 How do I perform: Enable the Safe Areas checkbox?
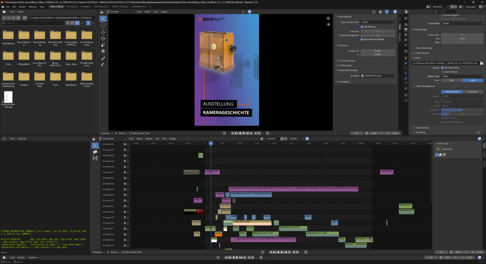pos(339,65)
